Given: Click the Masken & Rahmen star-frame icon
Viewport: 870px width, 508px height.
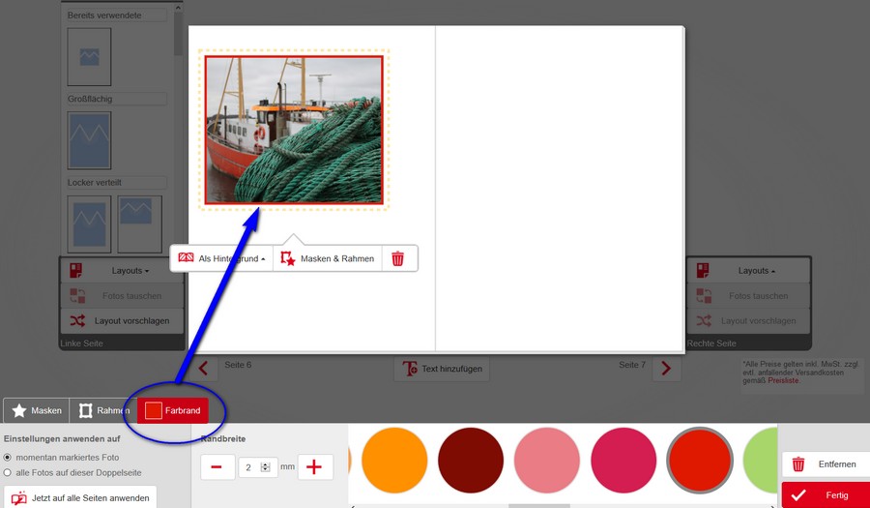Looking at the screenshot, I should click(x=288, y=258).
